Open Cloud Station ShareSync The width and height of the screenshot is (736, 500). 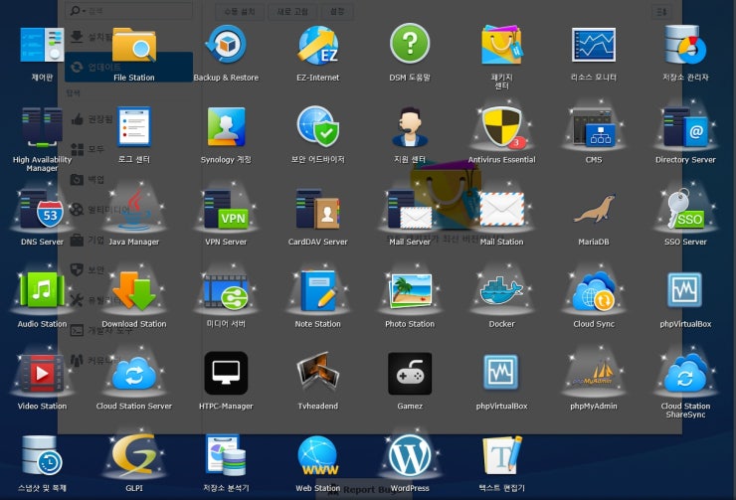pyautogui.click(x=685, y=374)
